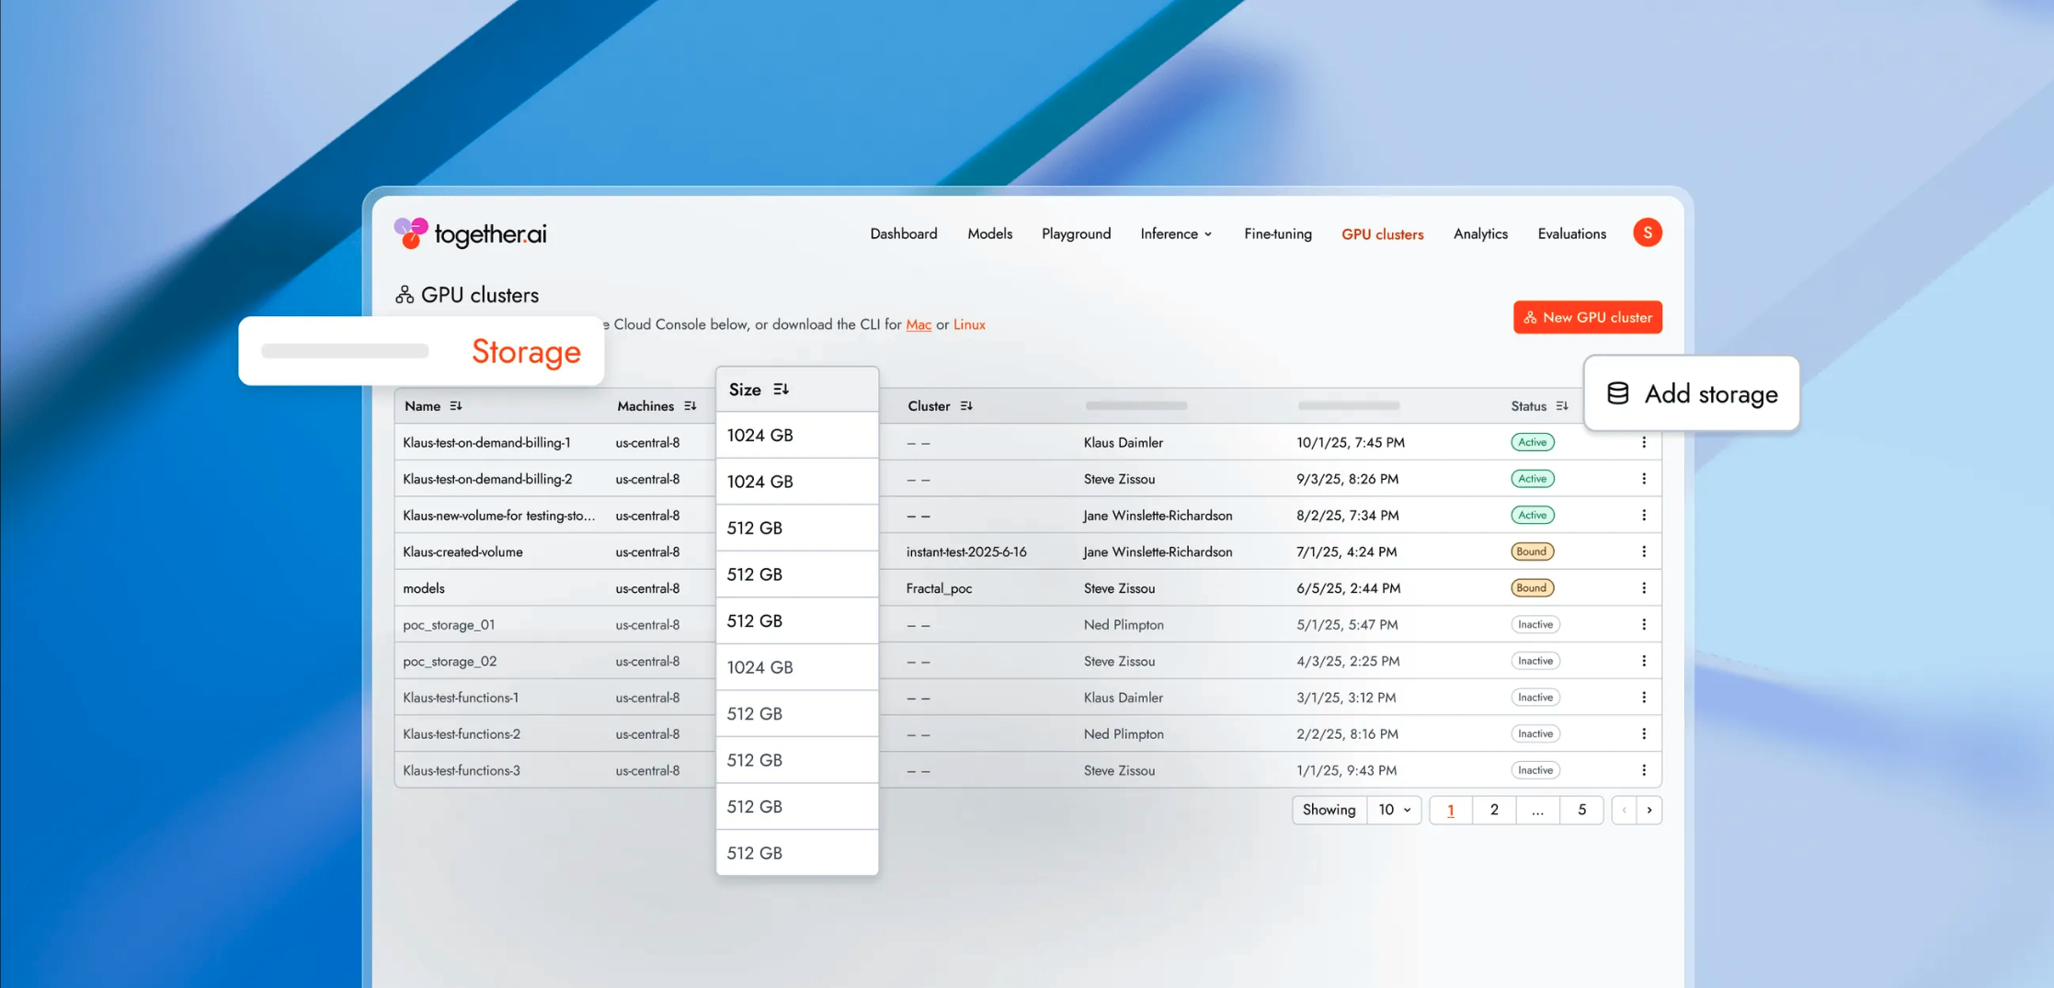2054x988 pixels.
Task: Select page 1 in pagination
Action: (1451, 810)
